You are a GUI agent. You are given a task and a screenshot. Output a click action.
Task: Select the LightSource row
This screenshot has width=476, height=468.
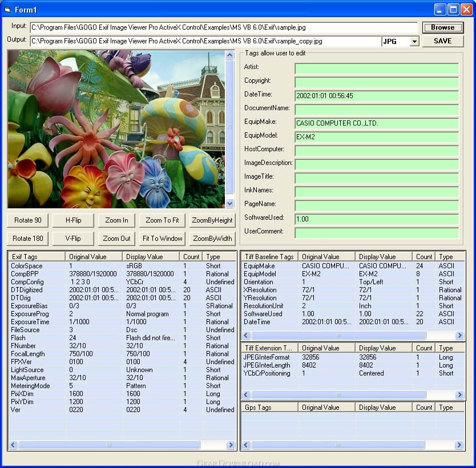click(122, 370)
